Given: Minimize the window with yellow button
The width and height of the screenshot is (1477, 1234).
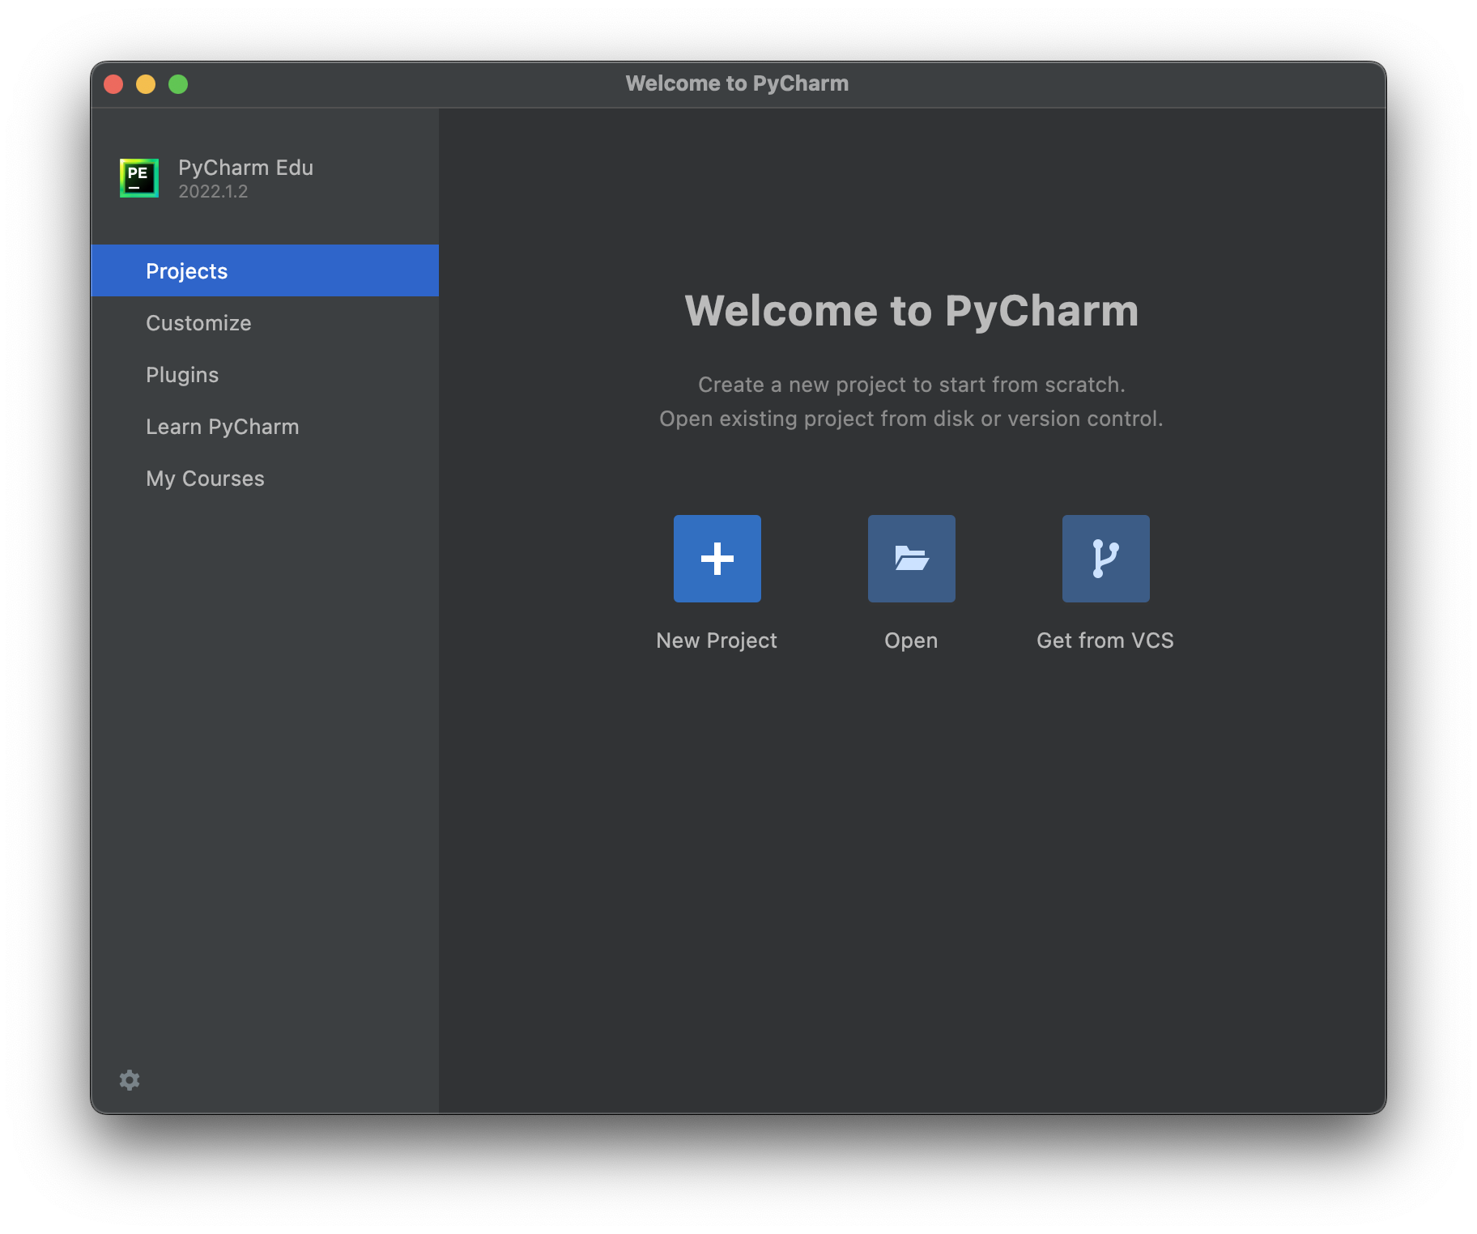Looking at the screenshot, I should click(146, 84).
